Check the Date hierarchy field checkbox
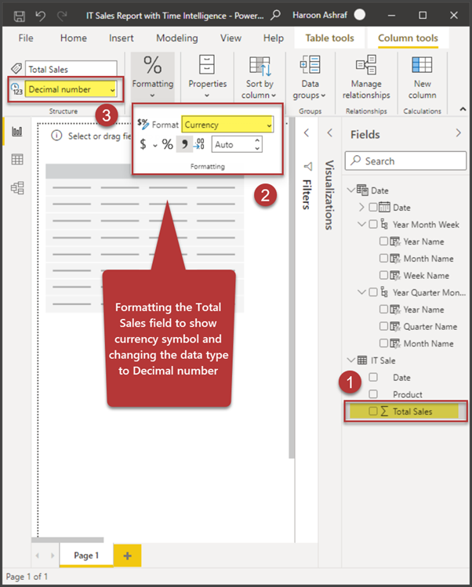472x587 pixels. point(372,207)
